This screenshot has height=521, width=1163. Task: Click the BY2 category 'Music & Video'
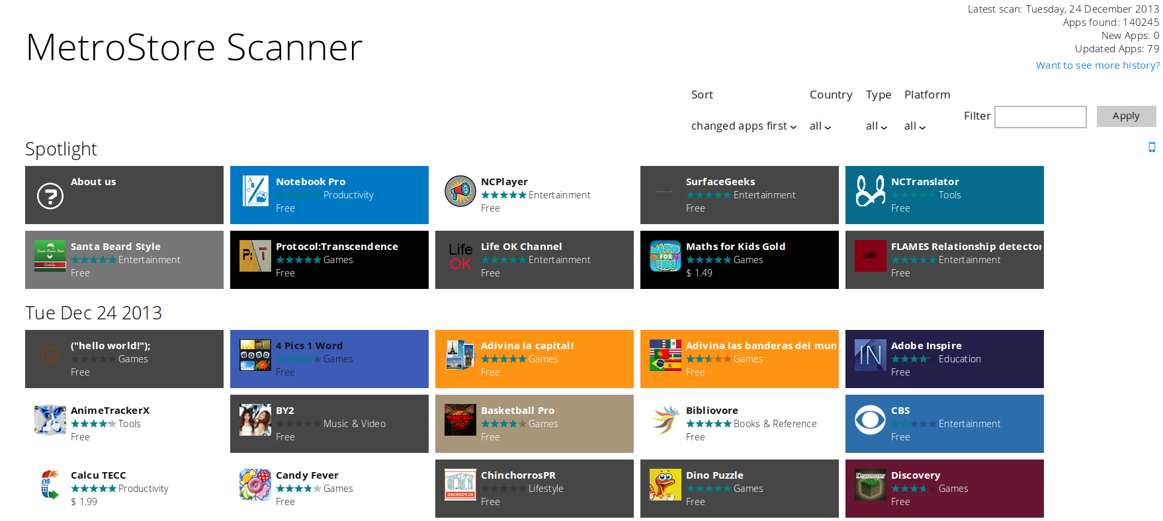coord(355,424)
